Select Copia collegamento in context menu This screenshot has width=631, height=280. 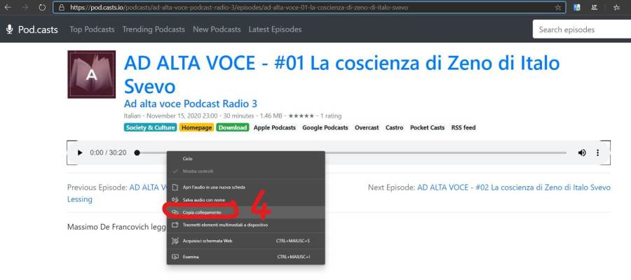(202, 211)
